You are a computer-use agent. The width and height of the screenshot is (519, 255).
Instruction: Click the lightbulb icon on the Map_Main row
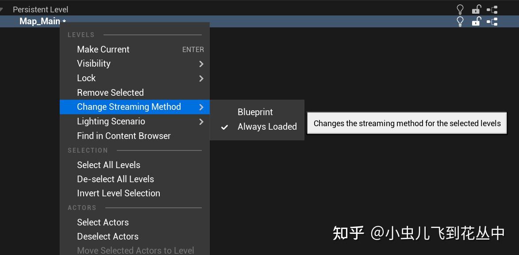460,21
